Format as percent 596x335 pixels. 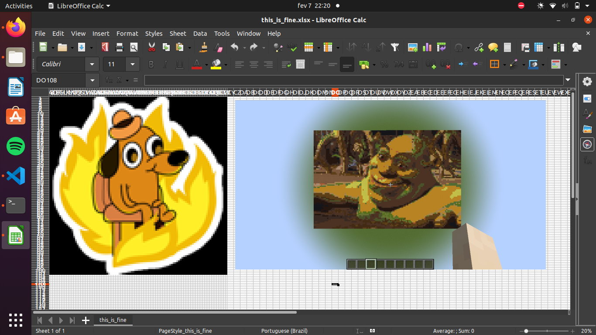click(x=384, y=64)
